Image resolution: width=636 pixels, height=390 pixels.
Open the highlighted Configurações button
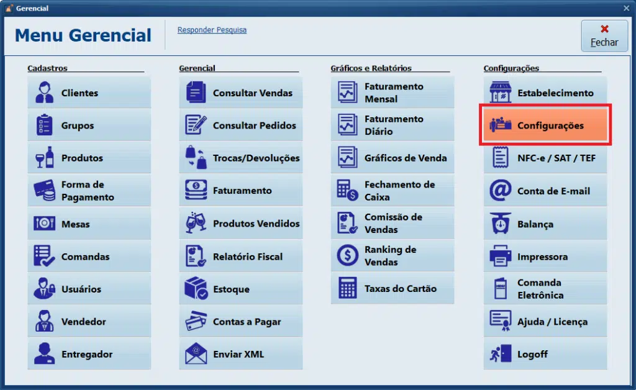coord(545,125)
